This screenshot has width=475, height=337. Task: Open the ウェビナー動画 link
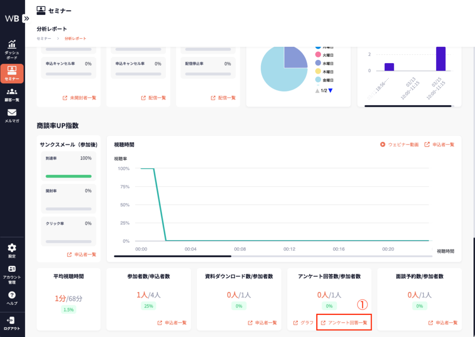[399, 145]
